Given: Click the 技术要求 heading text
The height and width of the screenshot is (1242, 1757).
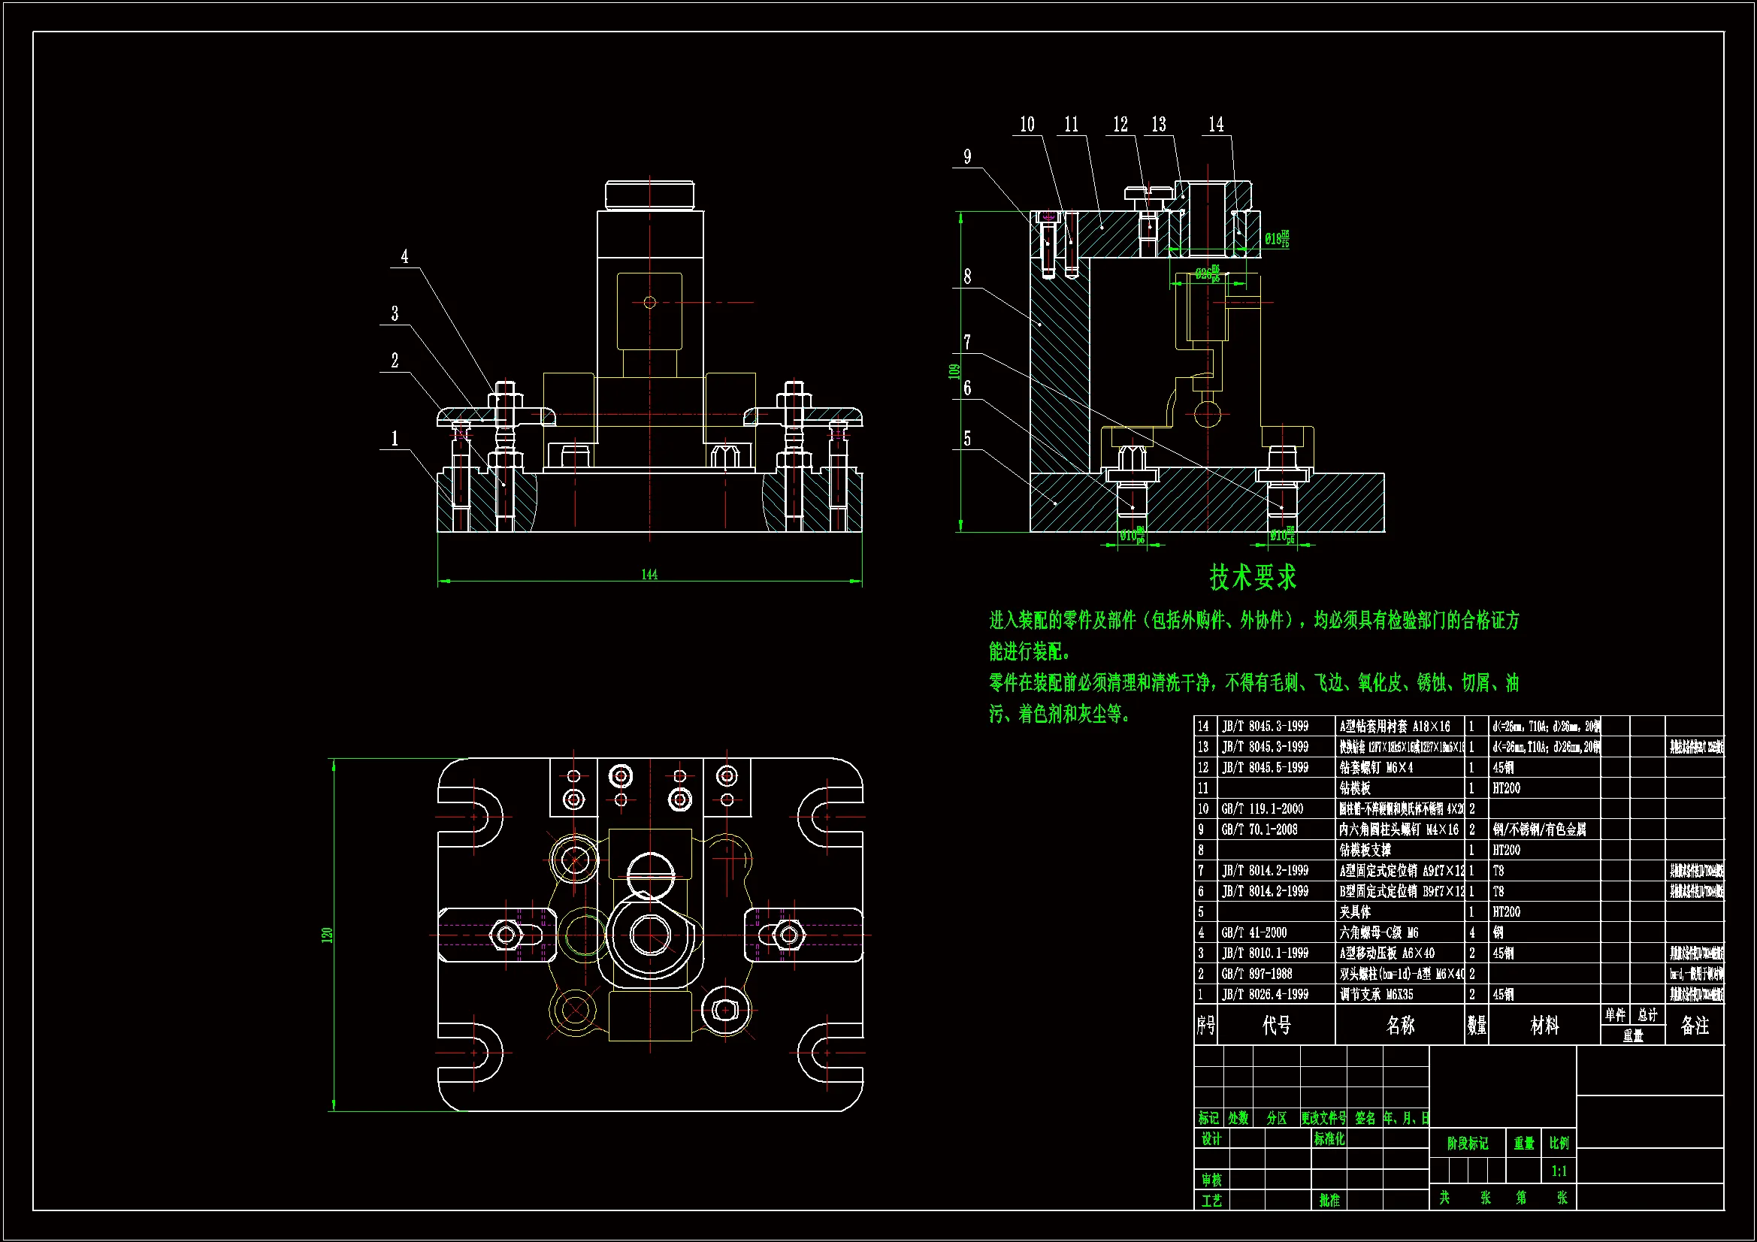Looking at the screenshot, I should pos(1253,578).
